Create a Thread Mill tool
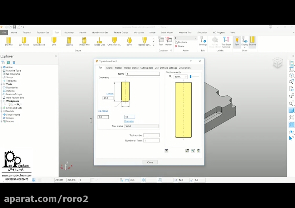 (84, 41)
